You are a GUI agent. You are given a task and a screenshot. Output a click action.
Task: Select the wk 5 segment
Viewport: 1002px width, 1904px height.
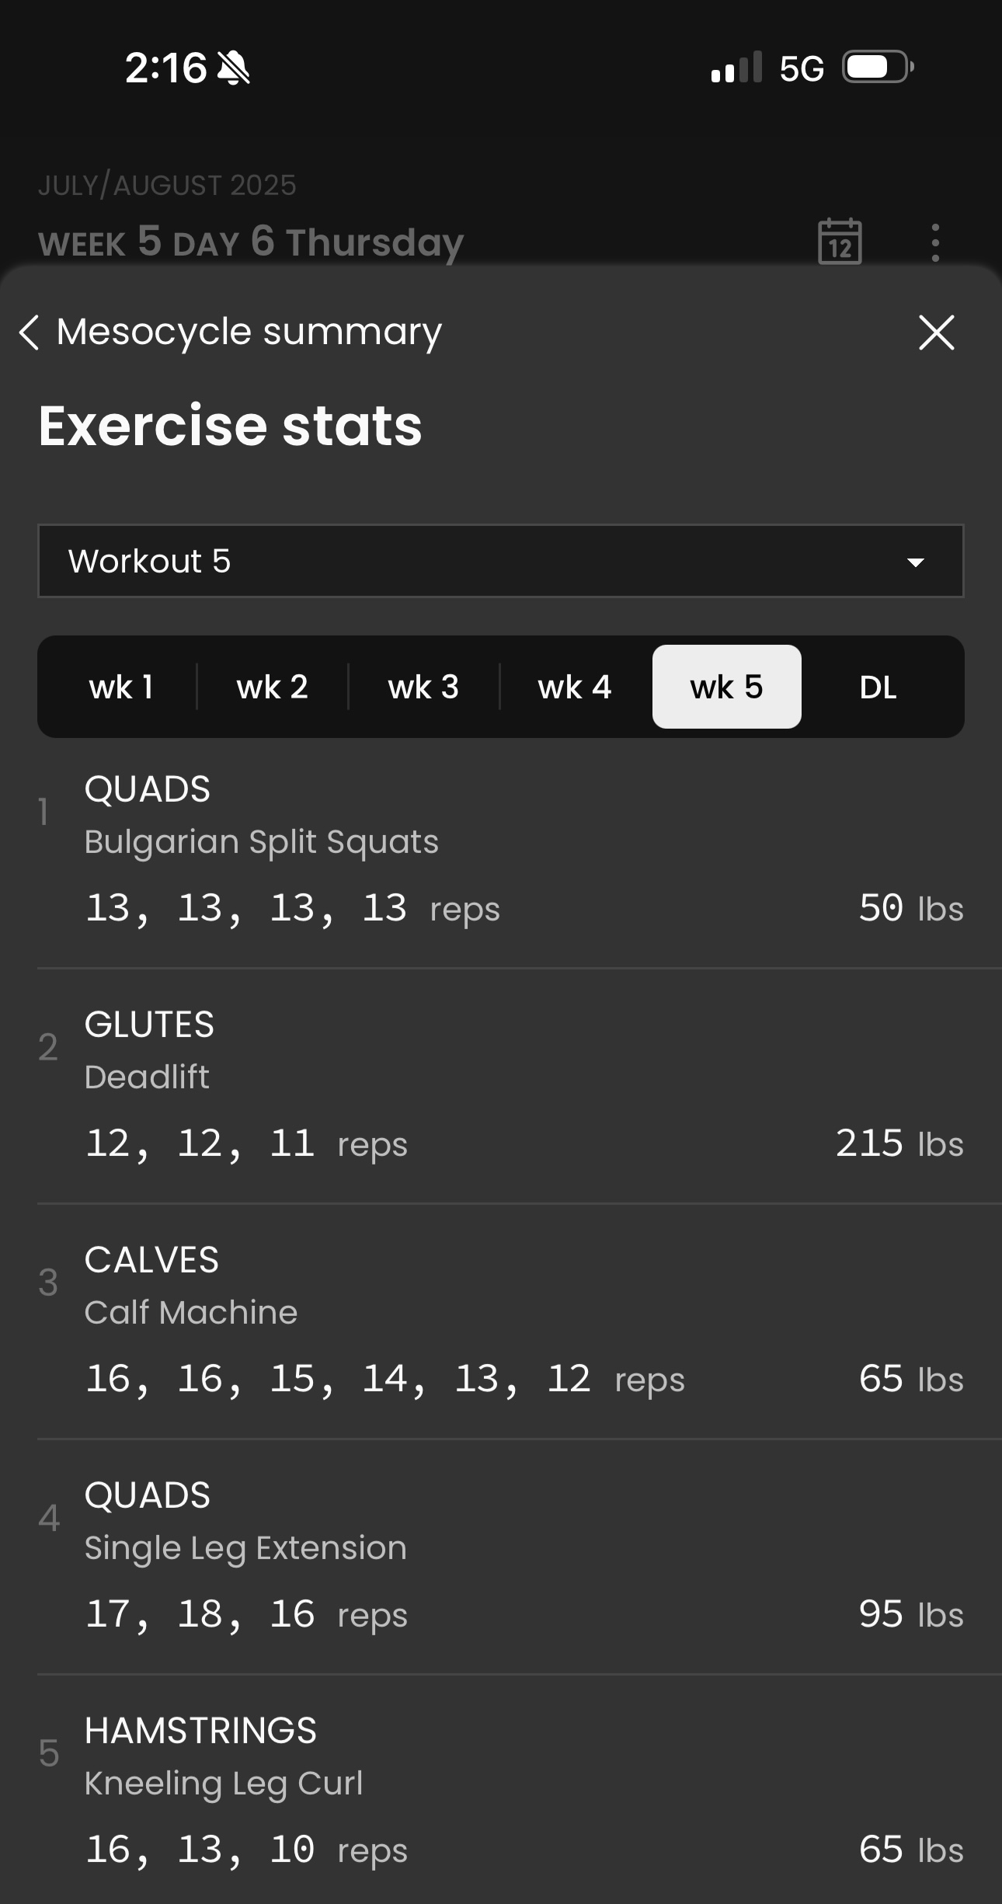[727, 687]
